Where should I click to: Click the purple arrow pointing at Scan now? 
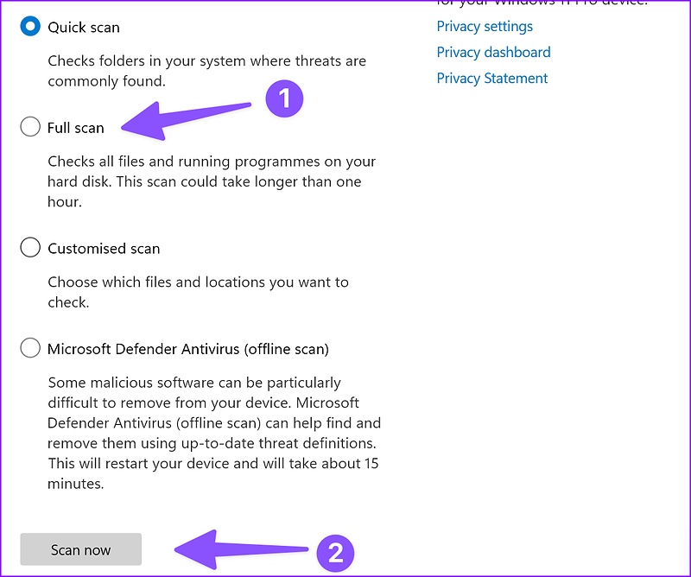241,549
